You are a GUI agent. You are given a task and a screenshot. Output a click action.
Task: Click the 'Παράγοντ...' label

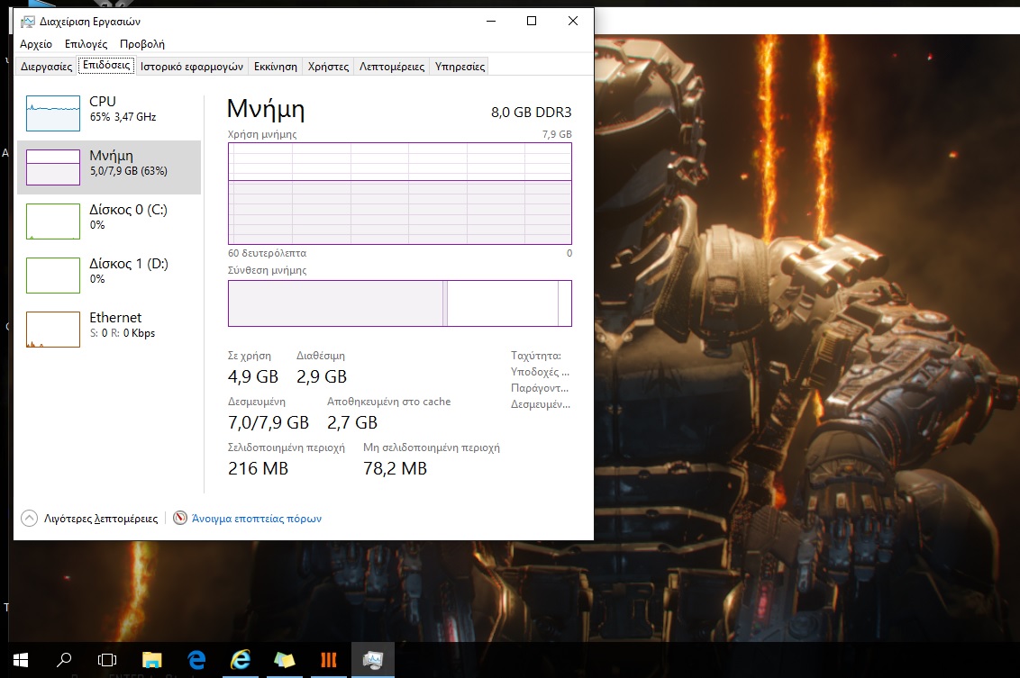tap(540, 388)
